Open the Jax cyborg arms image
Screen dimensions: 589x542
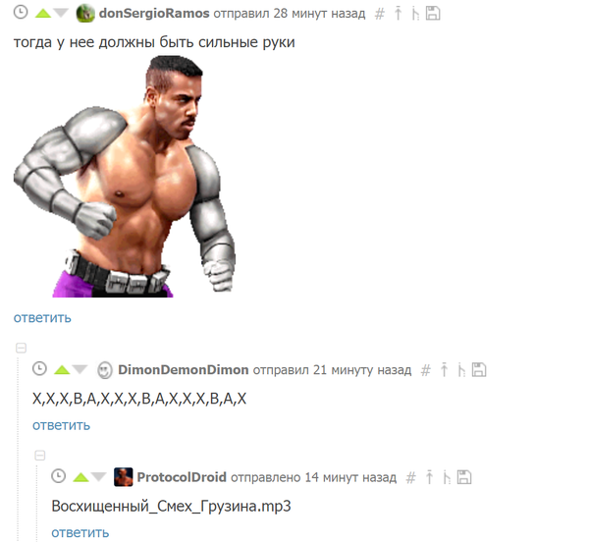(125, 177)
